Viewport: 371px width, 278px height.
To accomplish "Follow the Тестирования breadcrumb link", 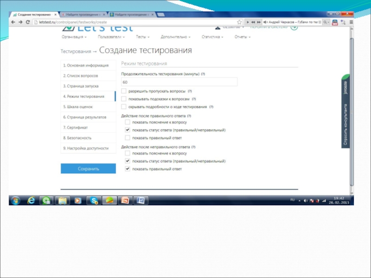I will tap(76, 51).
